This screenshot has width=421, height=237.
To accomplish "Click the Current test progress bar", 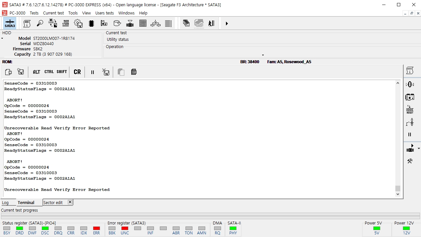I will [x=210, y=216].
